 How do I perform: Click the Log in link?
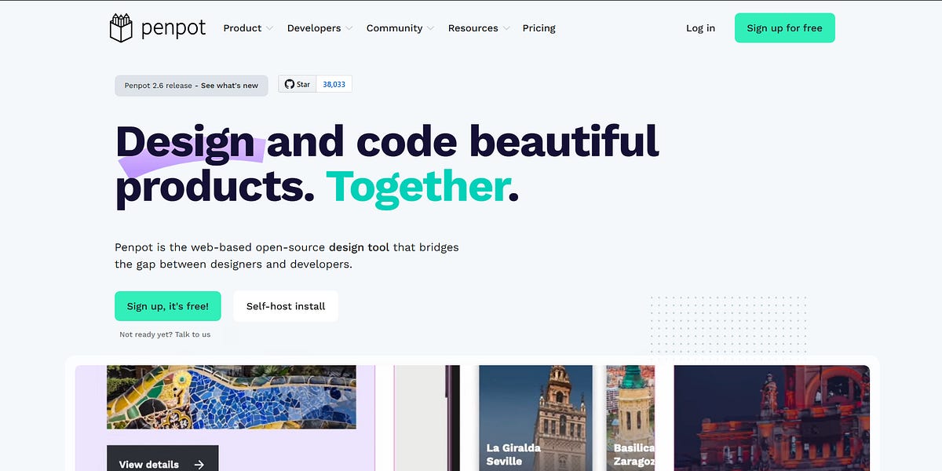pyautogui.click(x=700, y=28)
